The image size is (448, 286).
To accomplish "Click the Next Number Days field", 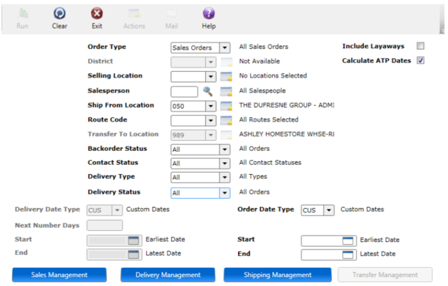I will point(105,226).
